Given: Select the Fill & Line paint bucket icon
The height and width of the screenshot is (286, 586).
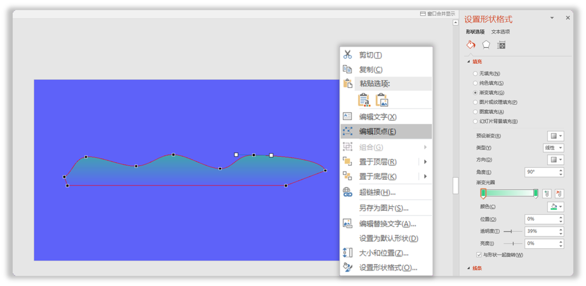Looking at the screenshot, I should 471,45.
